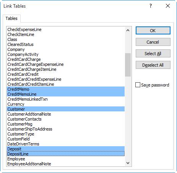Click the list scroll down arrow

[x=128, y=163]
